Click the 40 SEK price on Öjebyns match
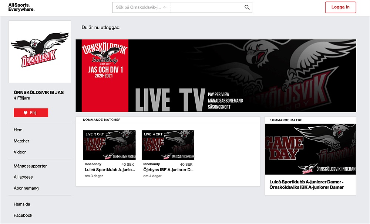The image size is (370, 224). pos(186,165)
